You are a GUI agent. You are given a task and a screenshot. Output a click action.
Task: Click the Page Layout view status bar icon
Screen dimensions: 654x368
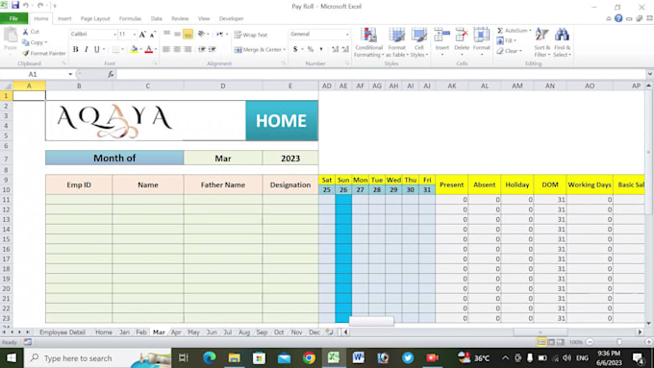551,342
